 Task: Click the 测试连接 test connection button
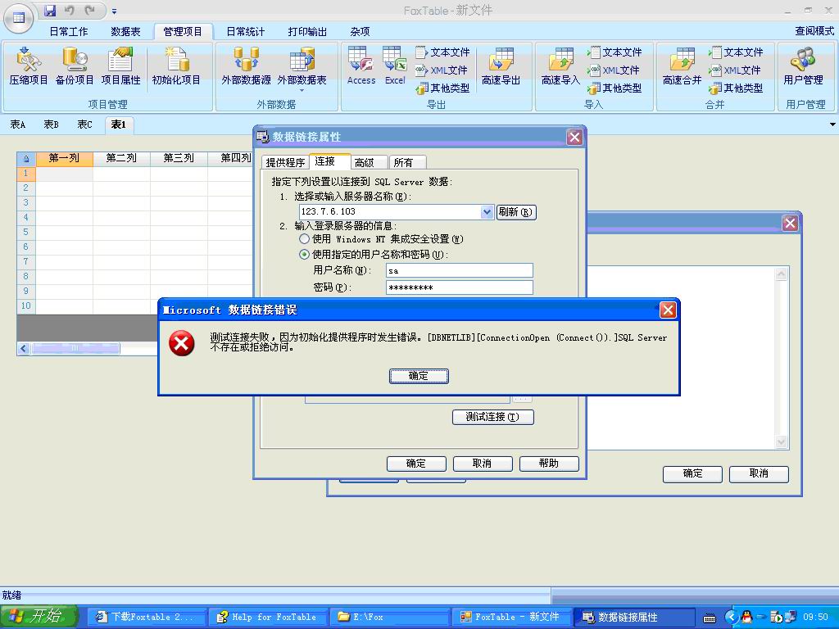[x=492, y=417]
